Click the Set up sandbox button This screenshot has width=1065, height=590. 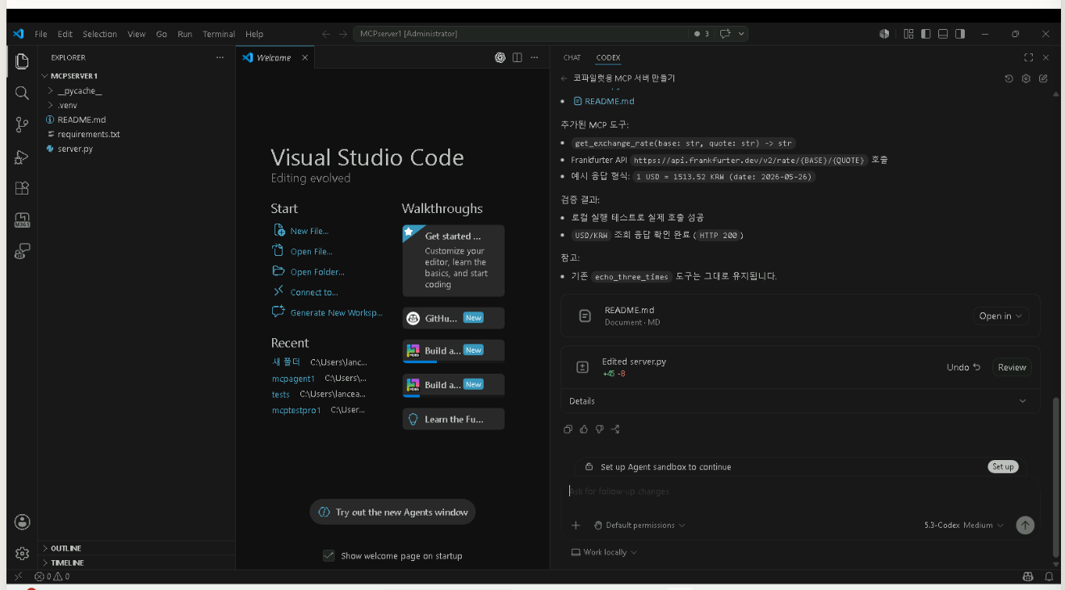pos(1003,467)
